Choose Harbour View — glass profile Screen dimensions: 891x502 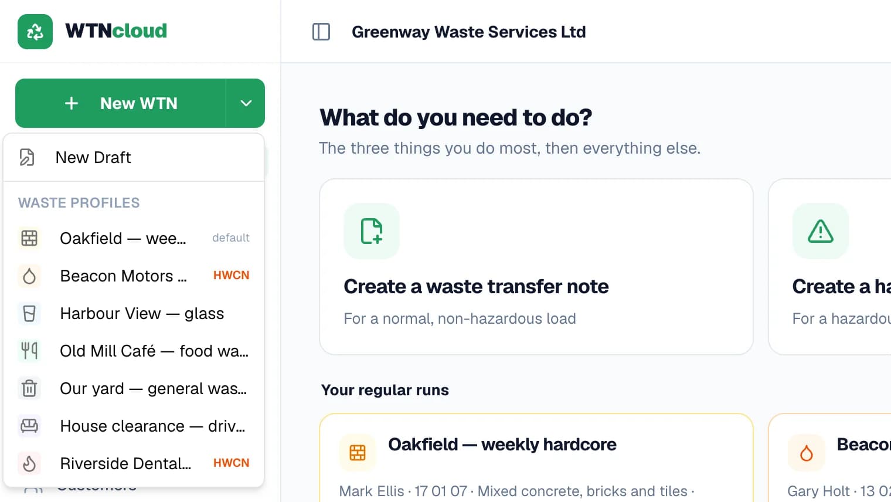(134, 313)
